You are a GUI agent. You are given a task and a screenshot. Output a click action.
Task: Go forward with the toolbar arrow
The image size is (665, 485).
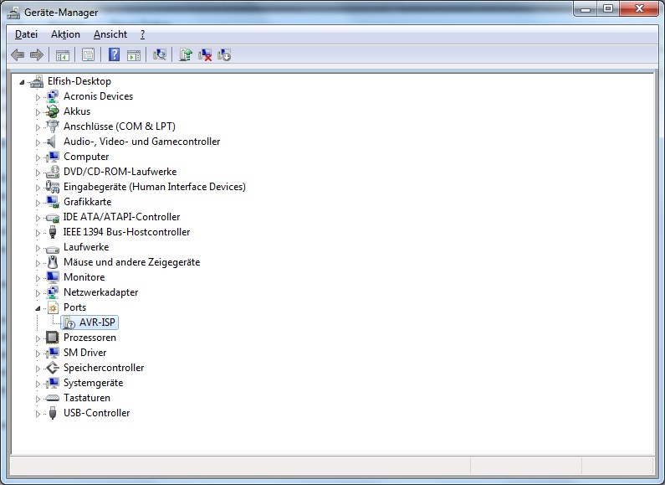coord(37,54)
